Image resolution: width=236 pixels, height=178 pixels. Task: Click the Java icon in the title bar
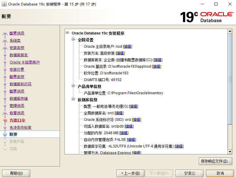(x=4, y=4)
